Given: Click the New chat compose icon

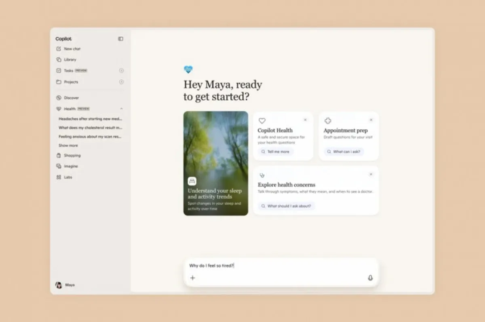Looking at the screenshot, I should point(59,49).
